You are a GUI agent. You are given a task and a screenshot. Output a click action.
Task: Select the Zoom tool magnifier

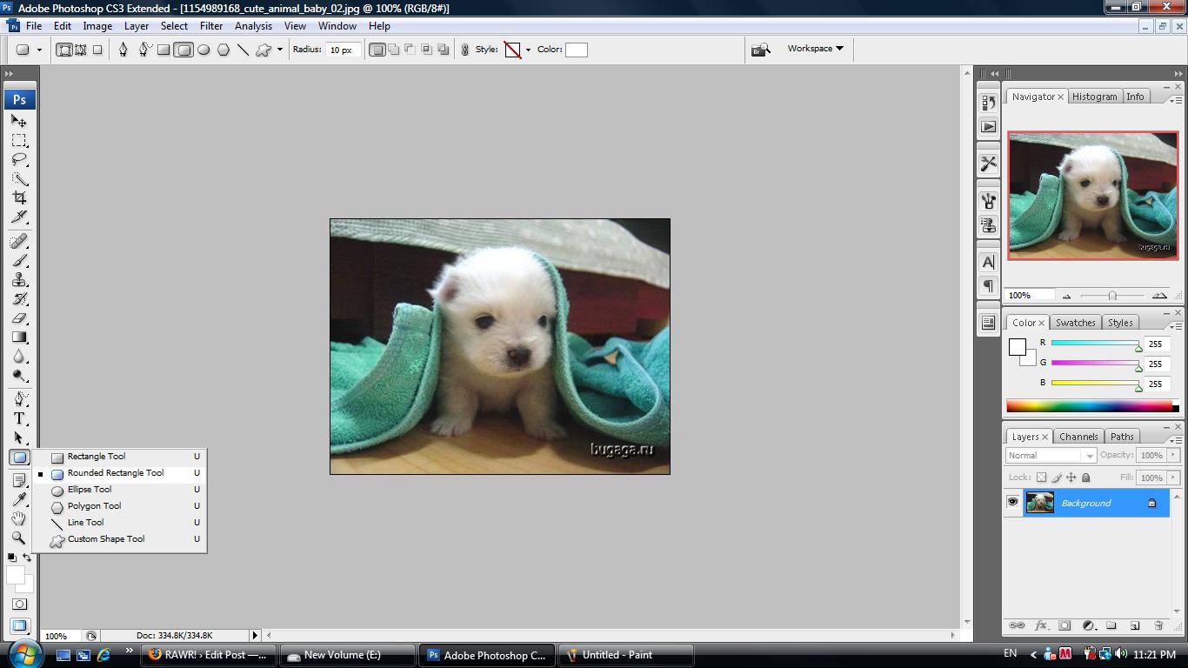pos(19,538)
